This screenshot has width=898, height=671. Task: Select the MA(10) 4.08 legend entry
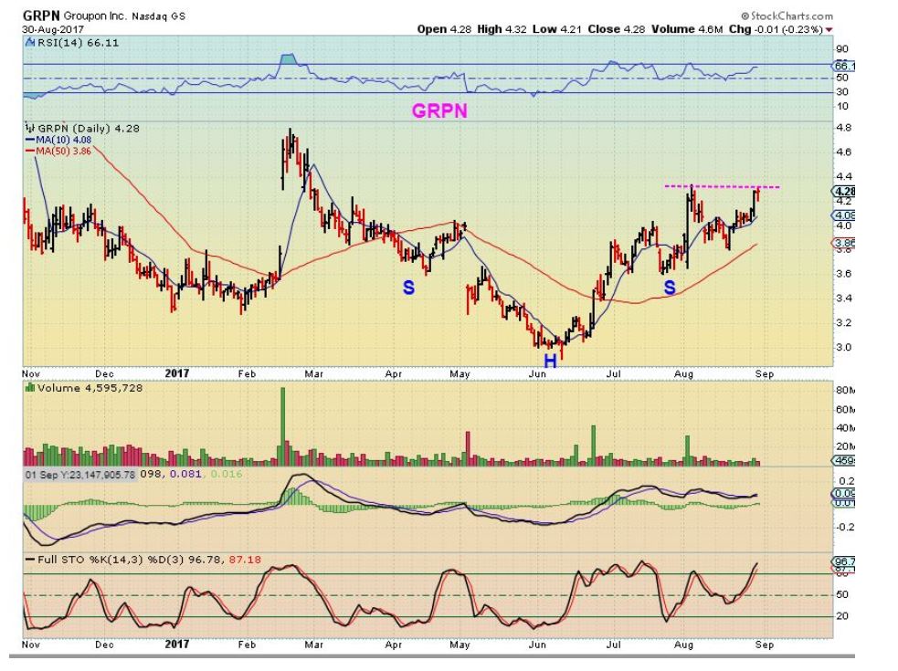coord(58,140)
